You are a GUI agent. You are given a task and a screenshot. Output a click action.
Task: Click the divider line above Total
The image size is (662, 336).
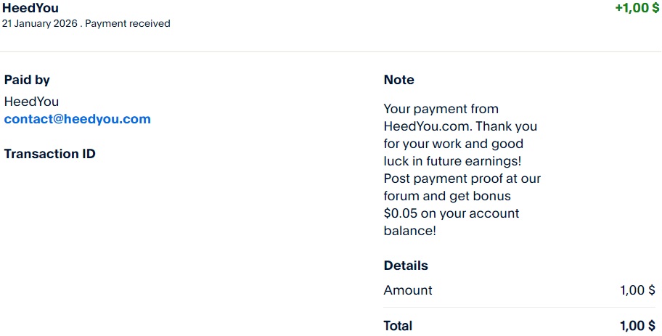[x=519, y=308]
